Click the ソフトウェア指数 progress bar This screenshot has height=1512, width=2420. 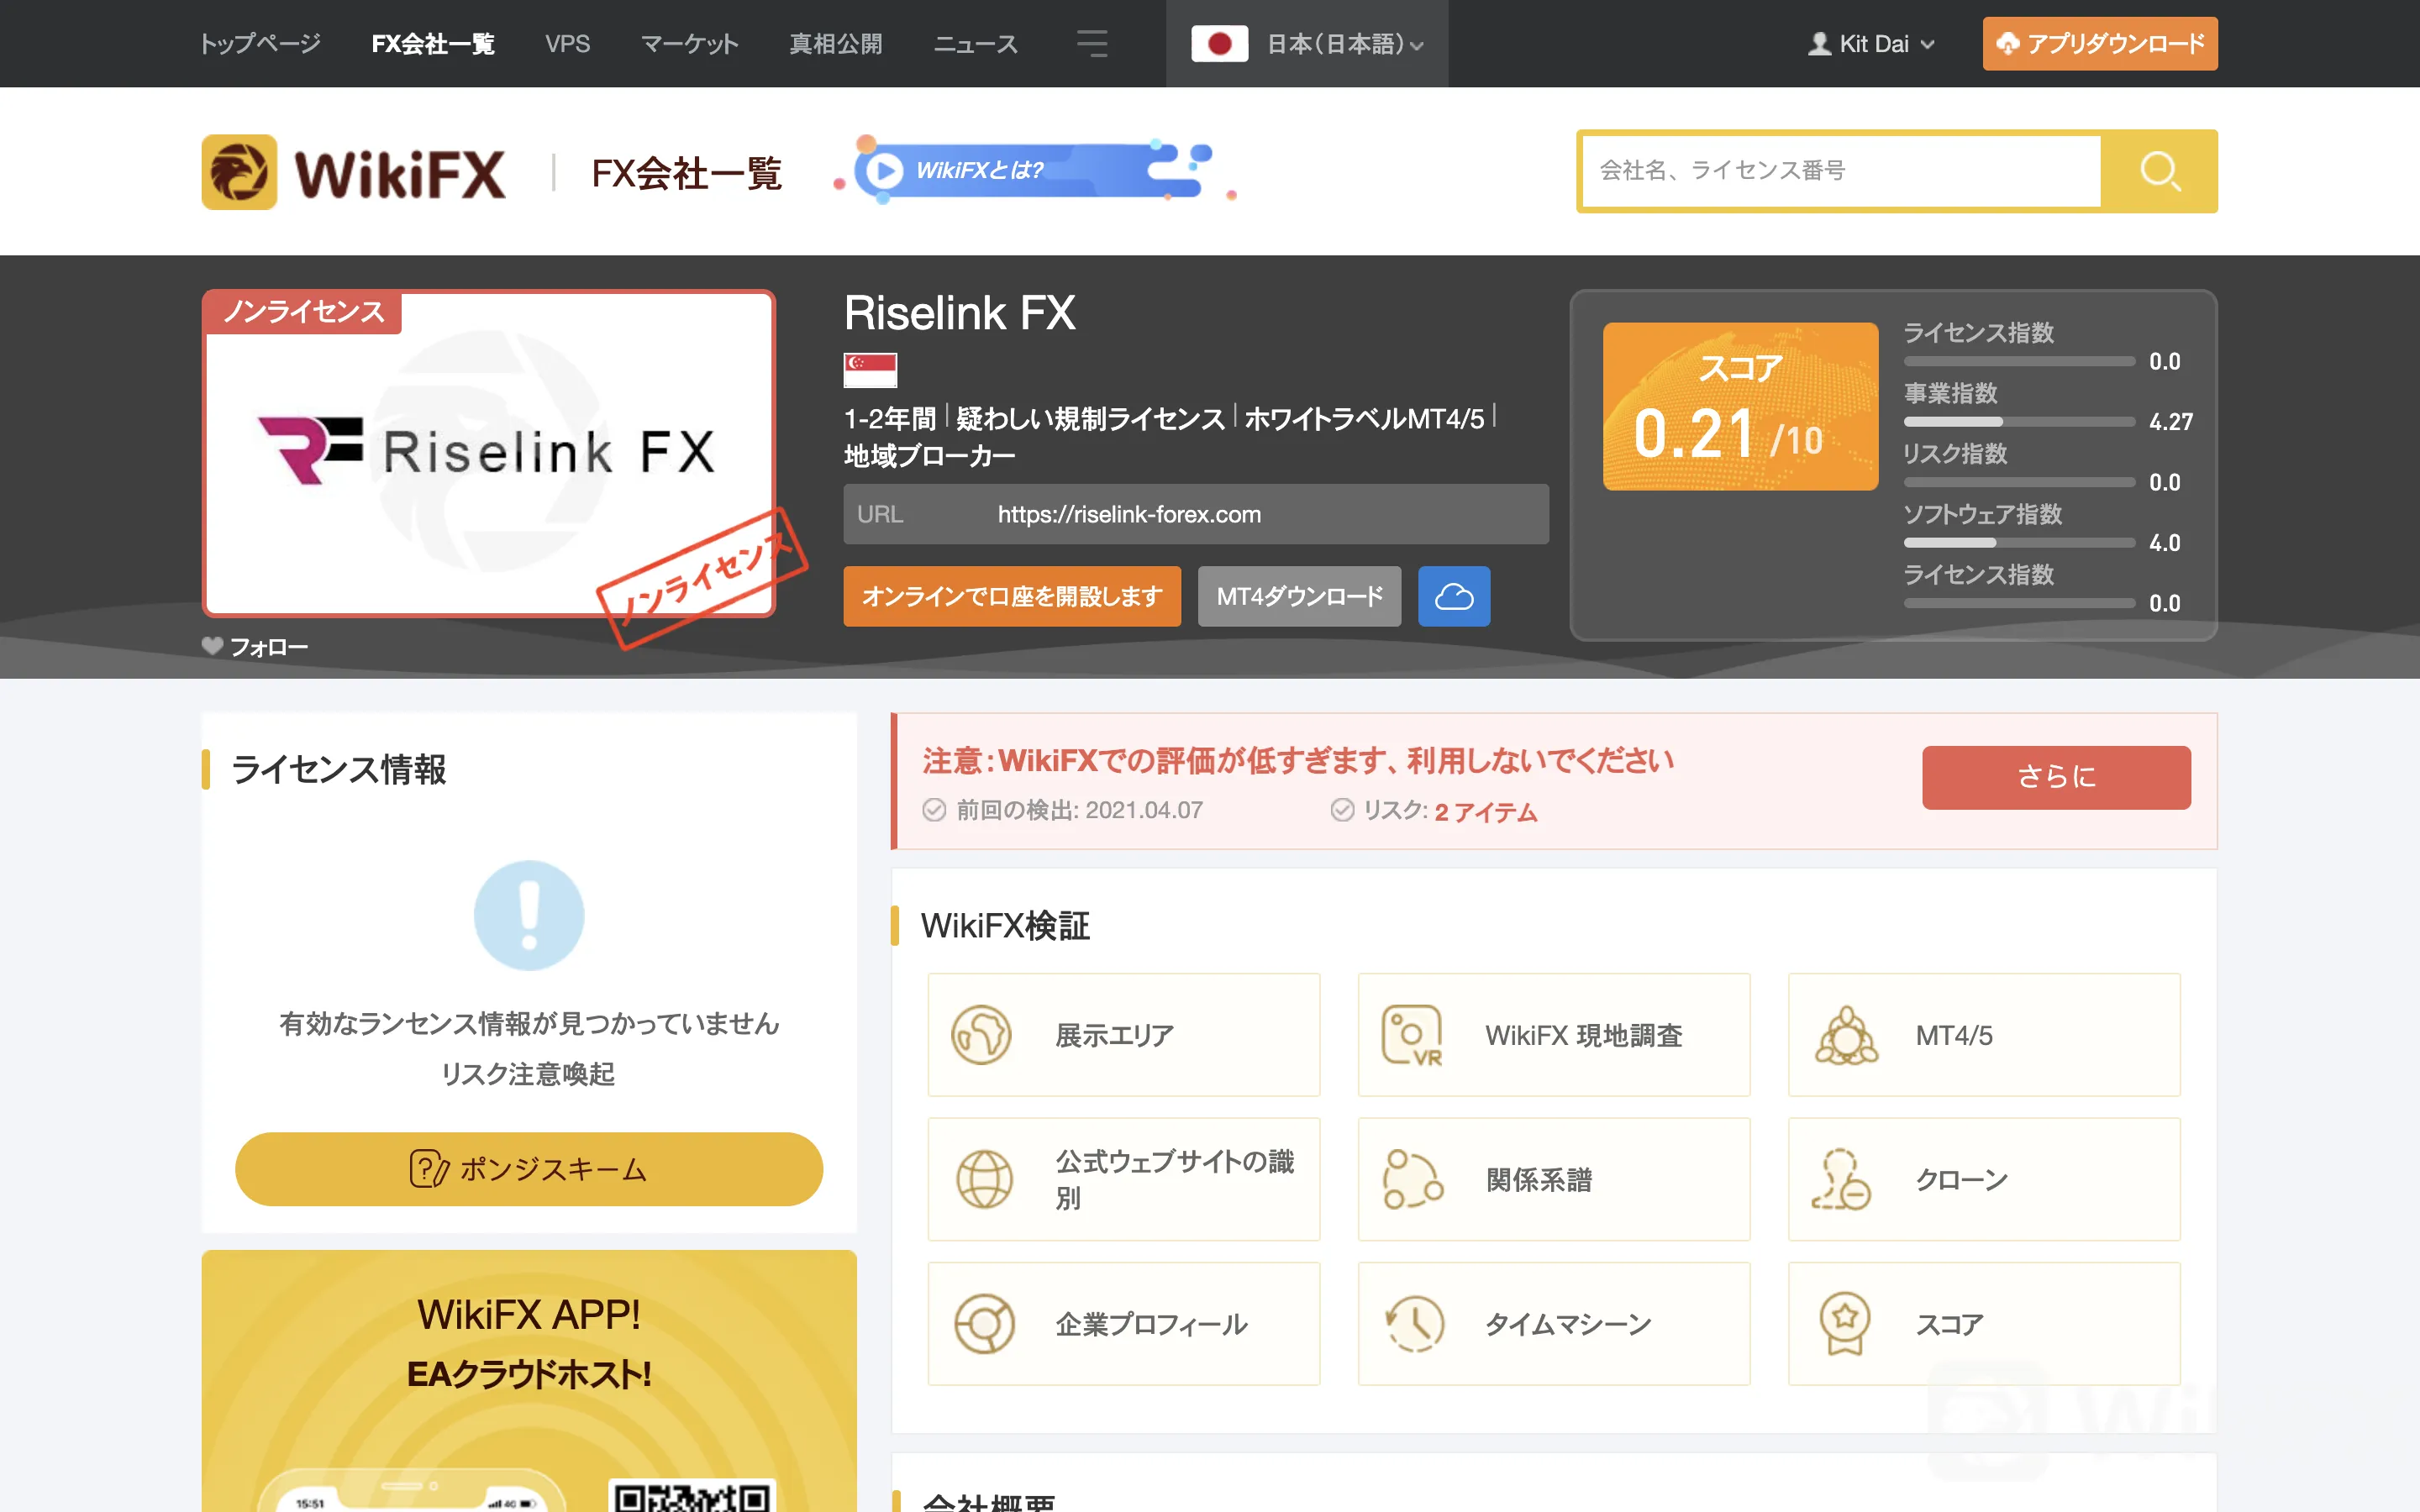[x=2019, y=543]
